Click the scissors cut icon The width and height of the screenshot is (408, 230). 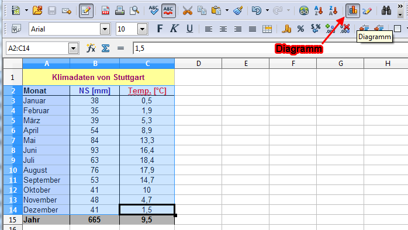pyautogui.click(x=187, y=11)
